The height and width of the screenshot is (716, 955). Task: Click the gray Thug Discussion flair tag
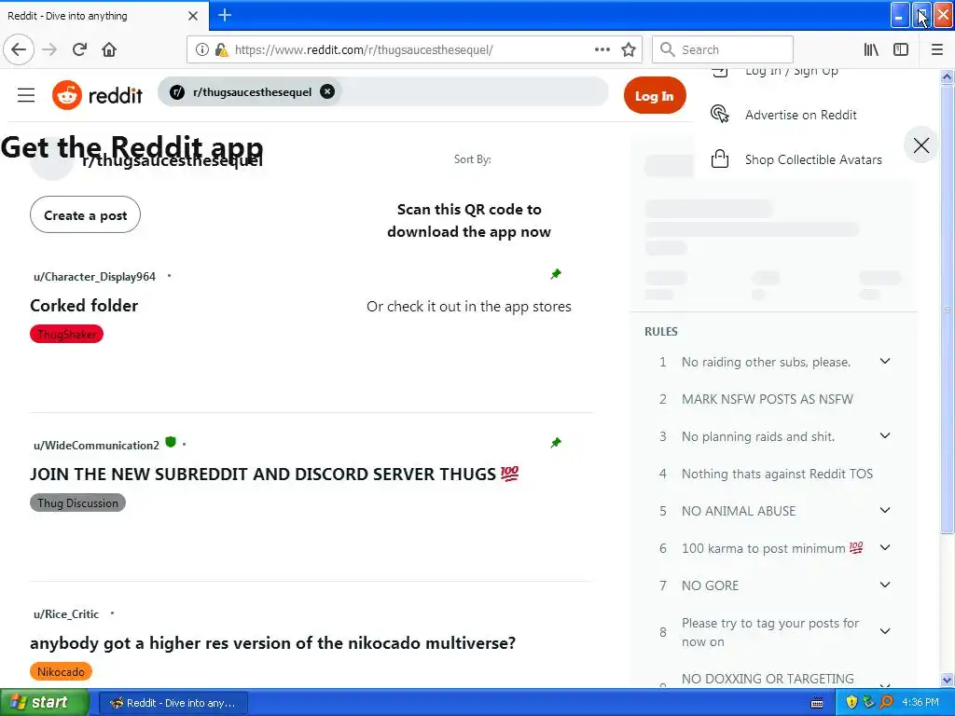point(77,503)
